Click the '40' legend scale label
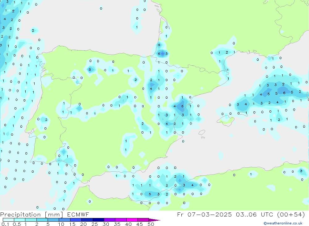Image resolution: width=309 pixels, height=226 pixels. click(129, 224)
